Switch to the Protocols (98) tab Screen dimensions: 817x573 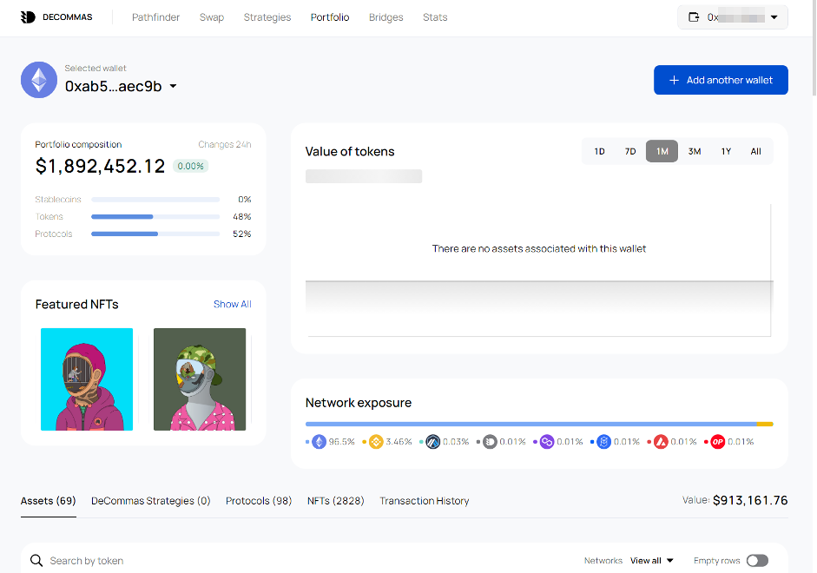pyautogui.click(x=259, y=501)
